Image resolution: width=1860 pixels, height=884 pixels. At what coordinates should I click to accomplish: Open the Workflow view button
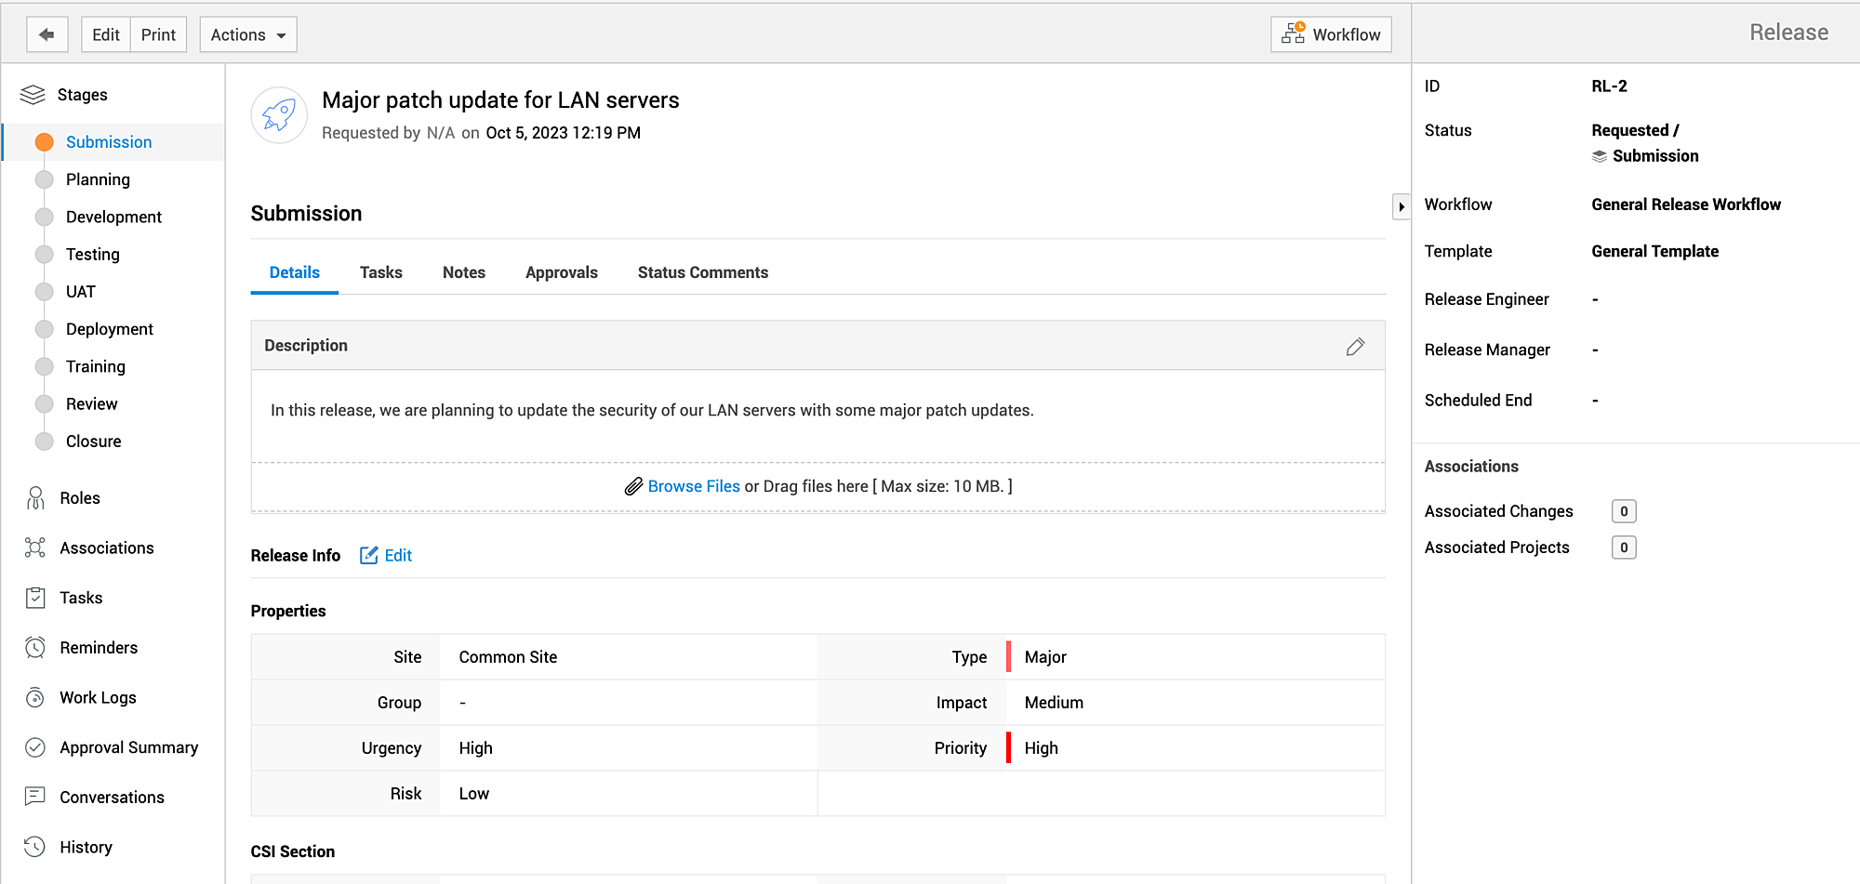(x=1331, y=34)
